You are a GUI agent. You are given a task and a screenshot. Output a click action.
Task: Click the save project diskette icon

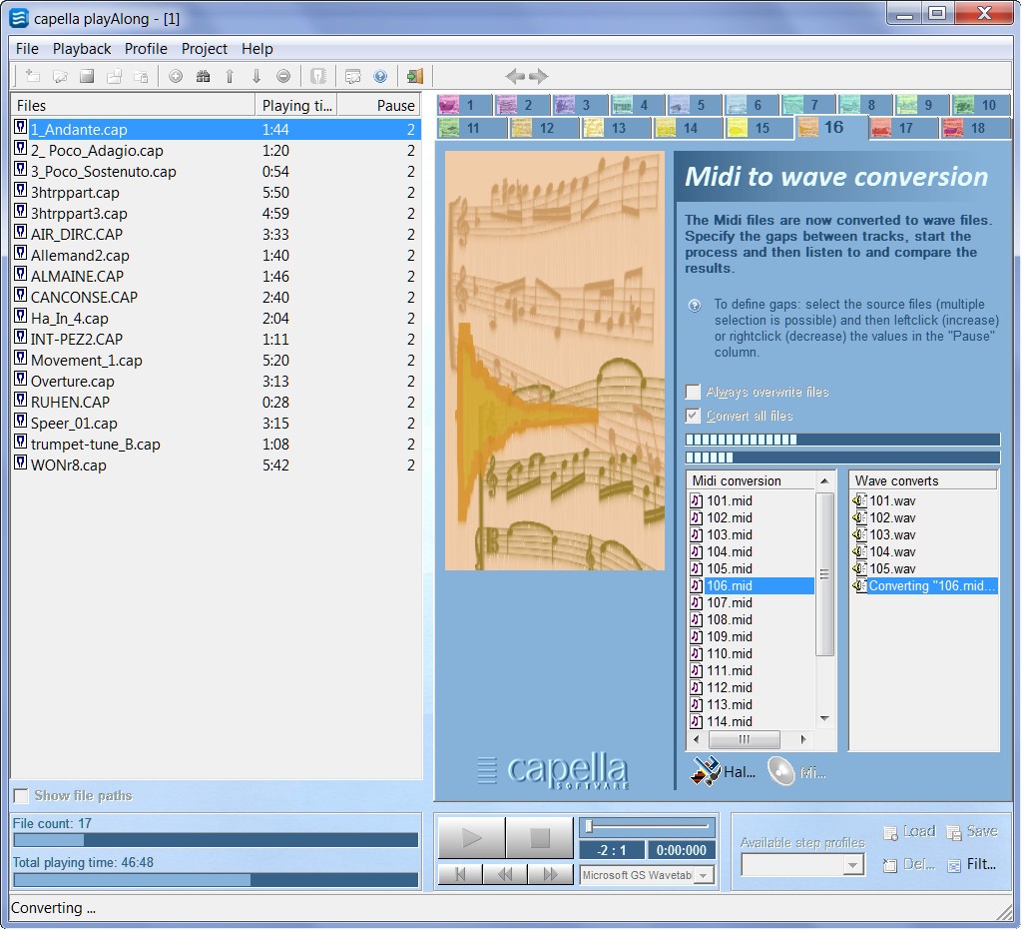(87, 76)
